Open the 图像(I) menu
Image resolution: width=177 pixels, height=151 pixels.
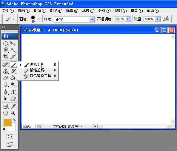point(40,11)
